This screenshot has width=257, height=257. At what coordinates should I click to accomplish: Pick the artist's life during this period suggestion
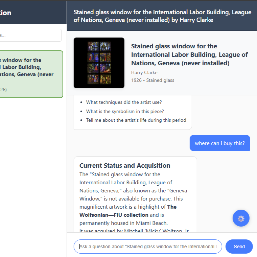(136, 120)
